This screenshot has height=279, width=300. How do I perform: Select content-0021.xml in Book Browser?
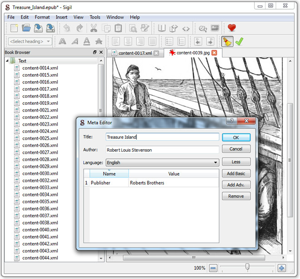coord(40,110)
